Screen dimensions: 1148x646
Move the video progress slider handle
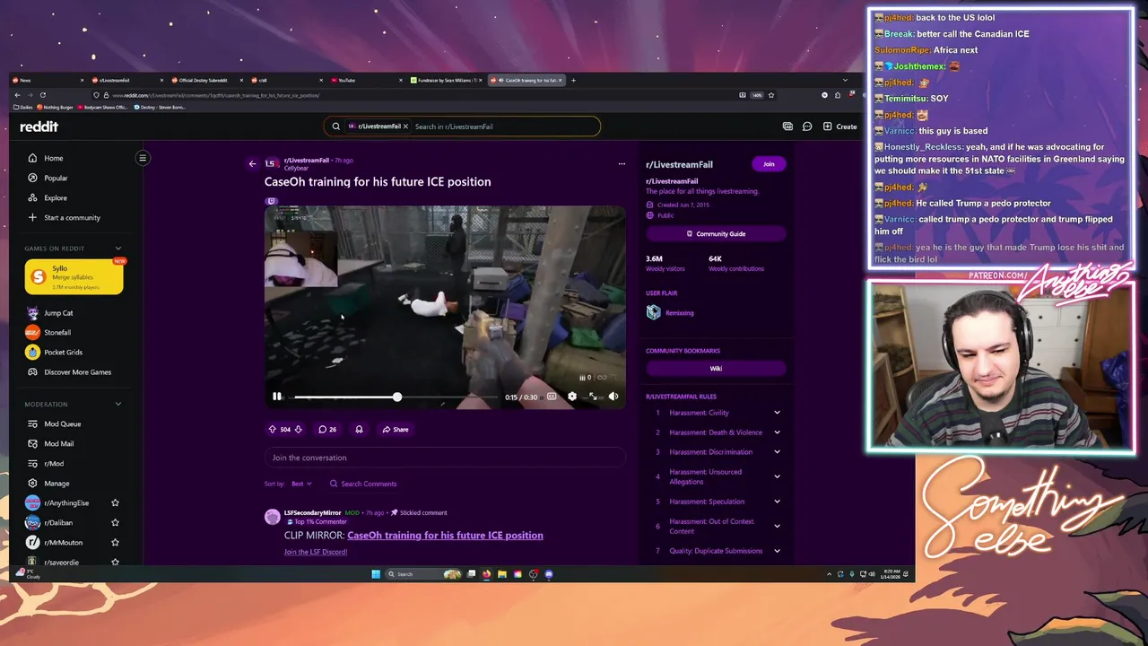click(396, 397)
